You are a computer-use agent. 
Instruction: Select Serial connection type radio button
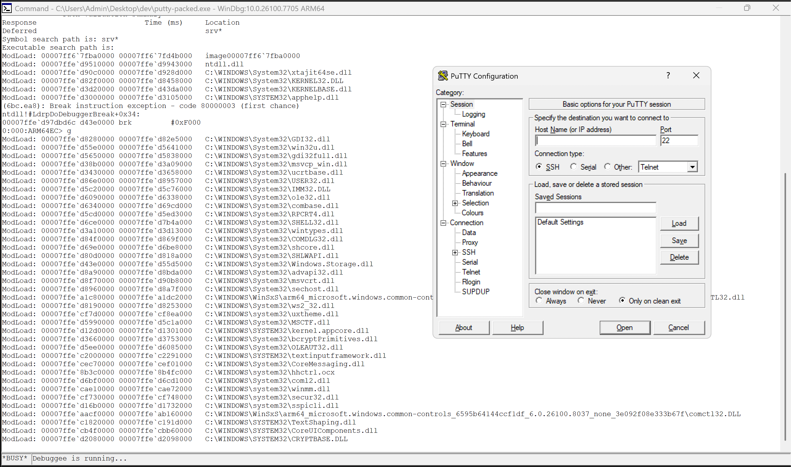point(574,167)
